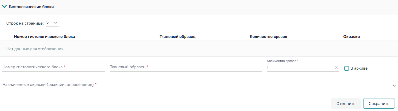Click the Строк на странице label

click(25, 23)
